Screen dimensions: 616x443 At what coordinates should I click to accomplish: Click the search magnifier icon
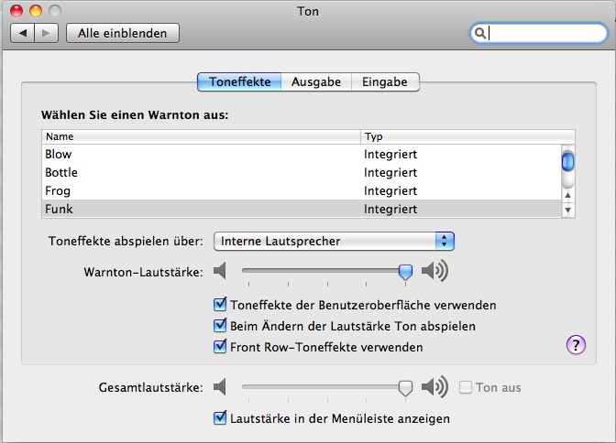[479, 33]
